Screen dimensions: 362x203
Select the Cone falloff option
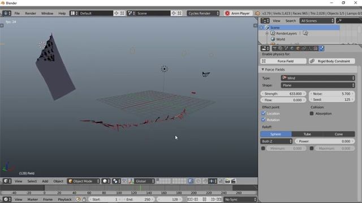click(339, 134)
